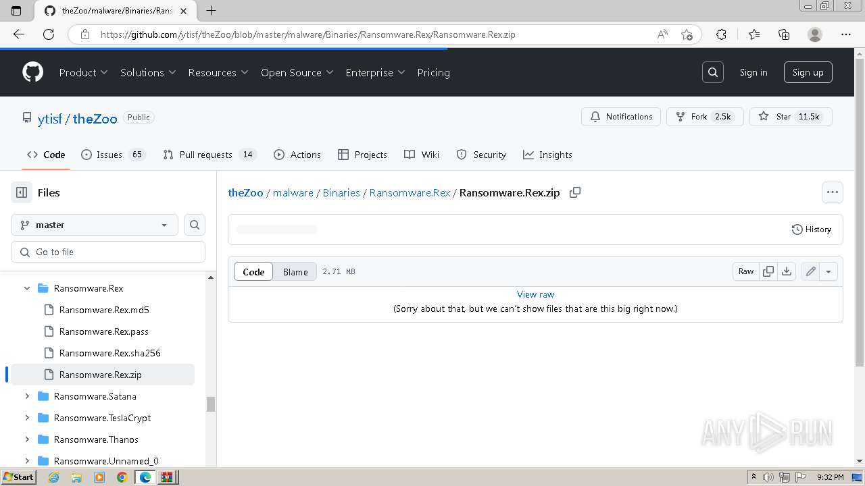Open Ransomware.Rex.sha256 in file tree
This screenshot has width=865, height=486.
coord(110,353)
